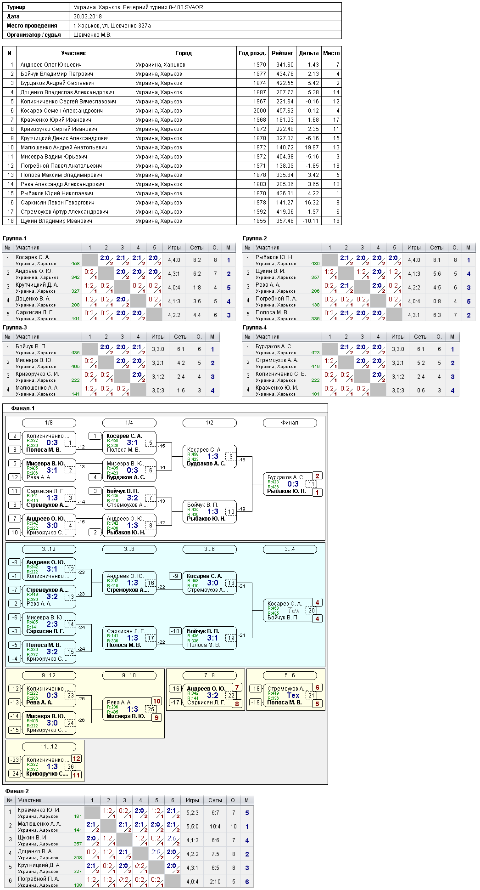
Task: Click match number 20 box Косарев–Бойчук
Action: 311,610
